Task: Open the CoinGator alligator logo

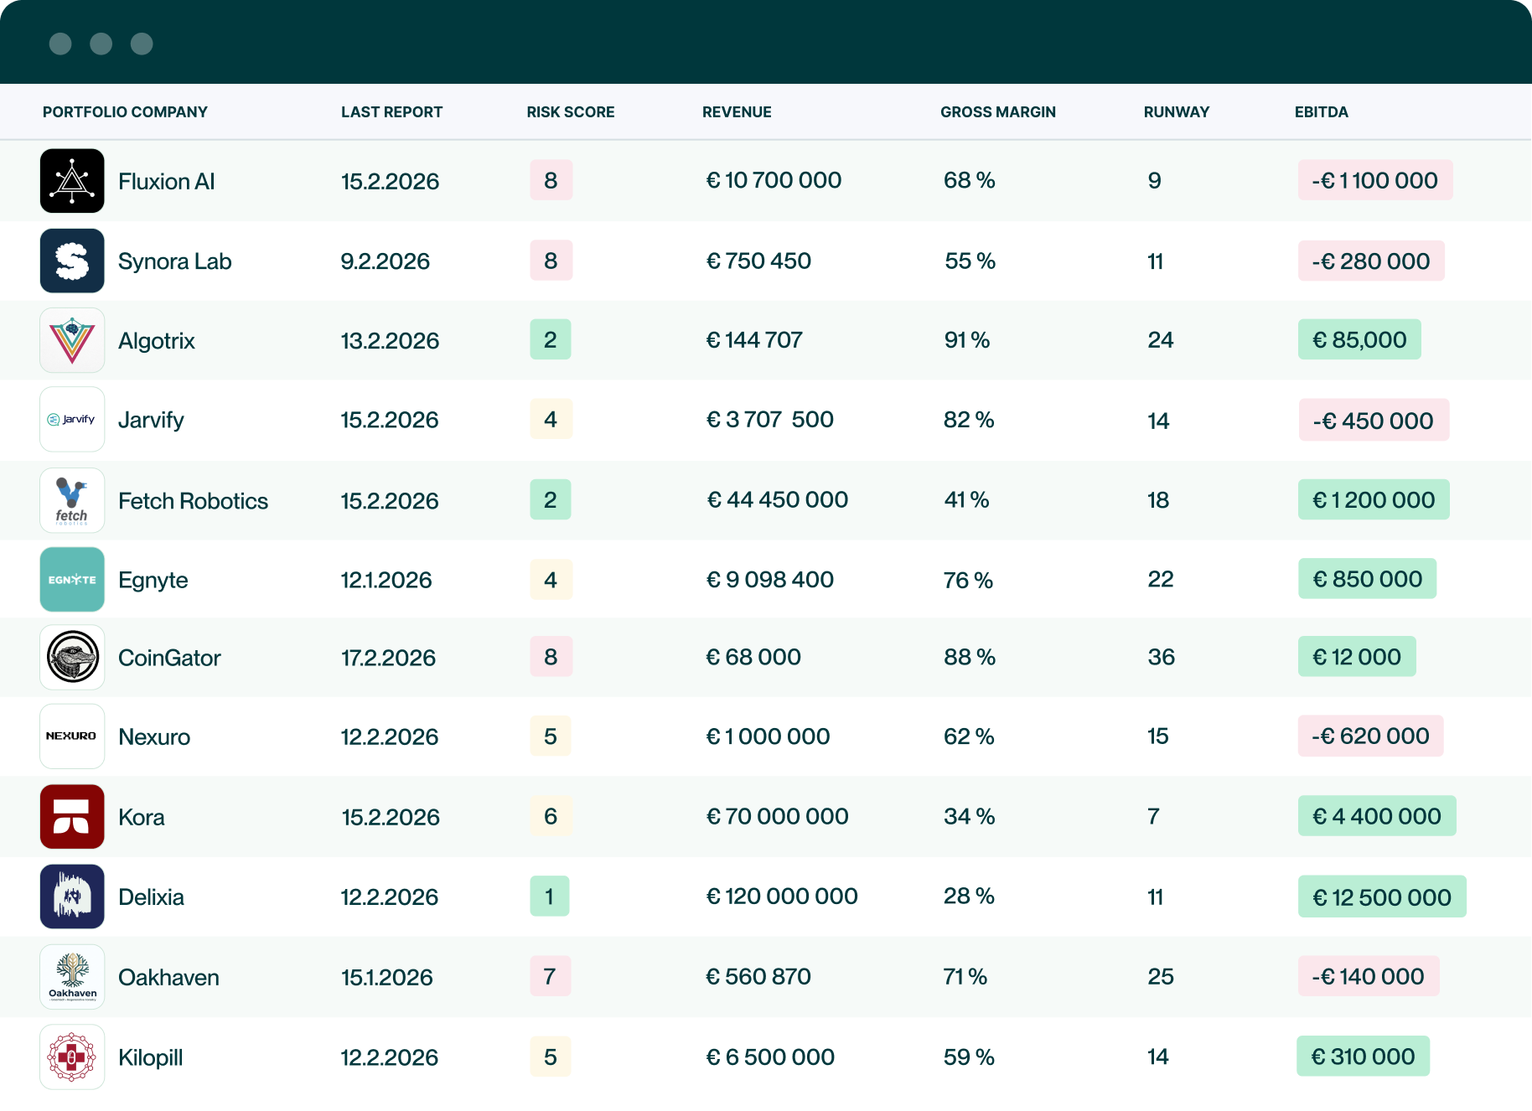Action: pyautogui.click(x=72, y=657)
